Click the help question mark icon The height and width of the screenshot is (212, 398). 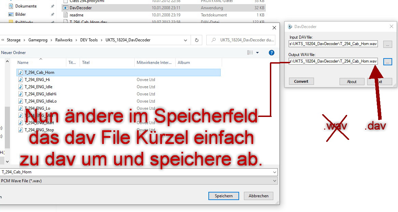pos(271,53)
